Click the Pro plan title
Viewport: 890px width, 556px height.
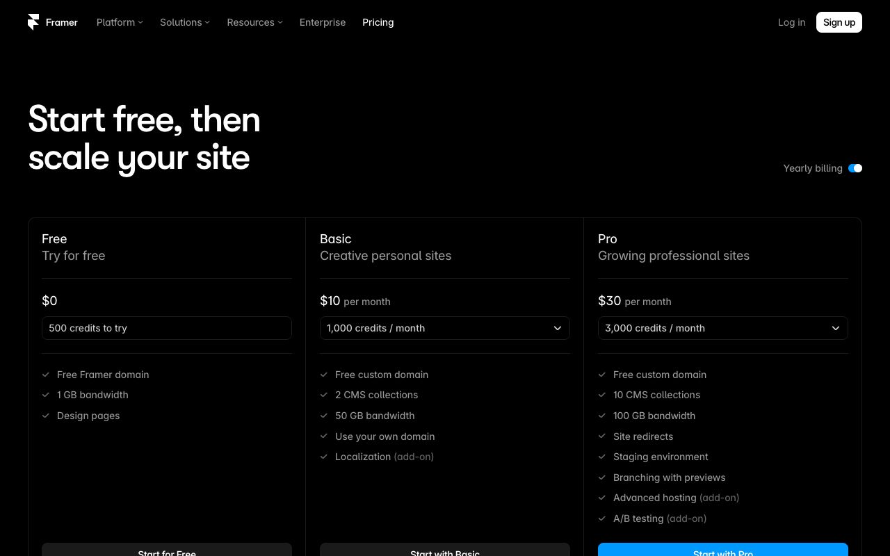coord(608,239)
